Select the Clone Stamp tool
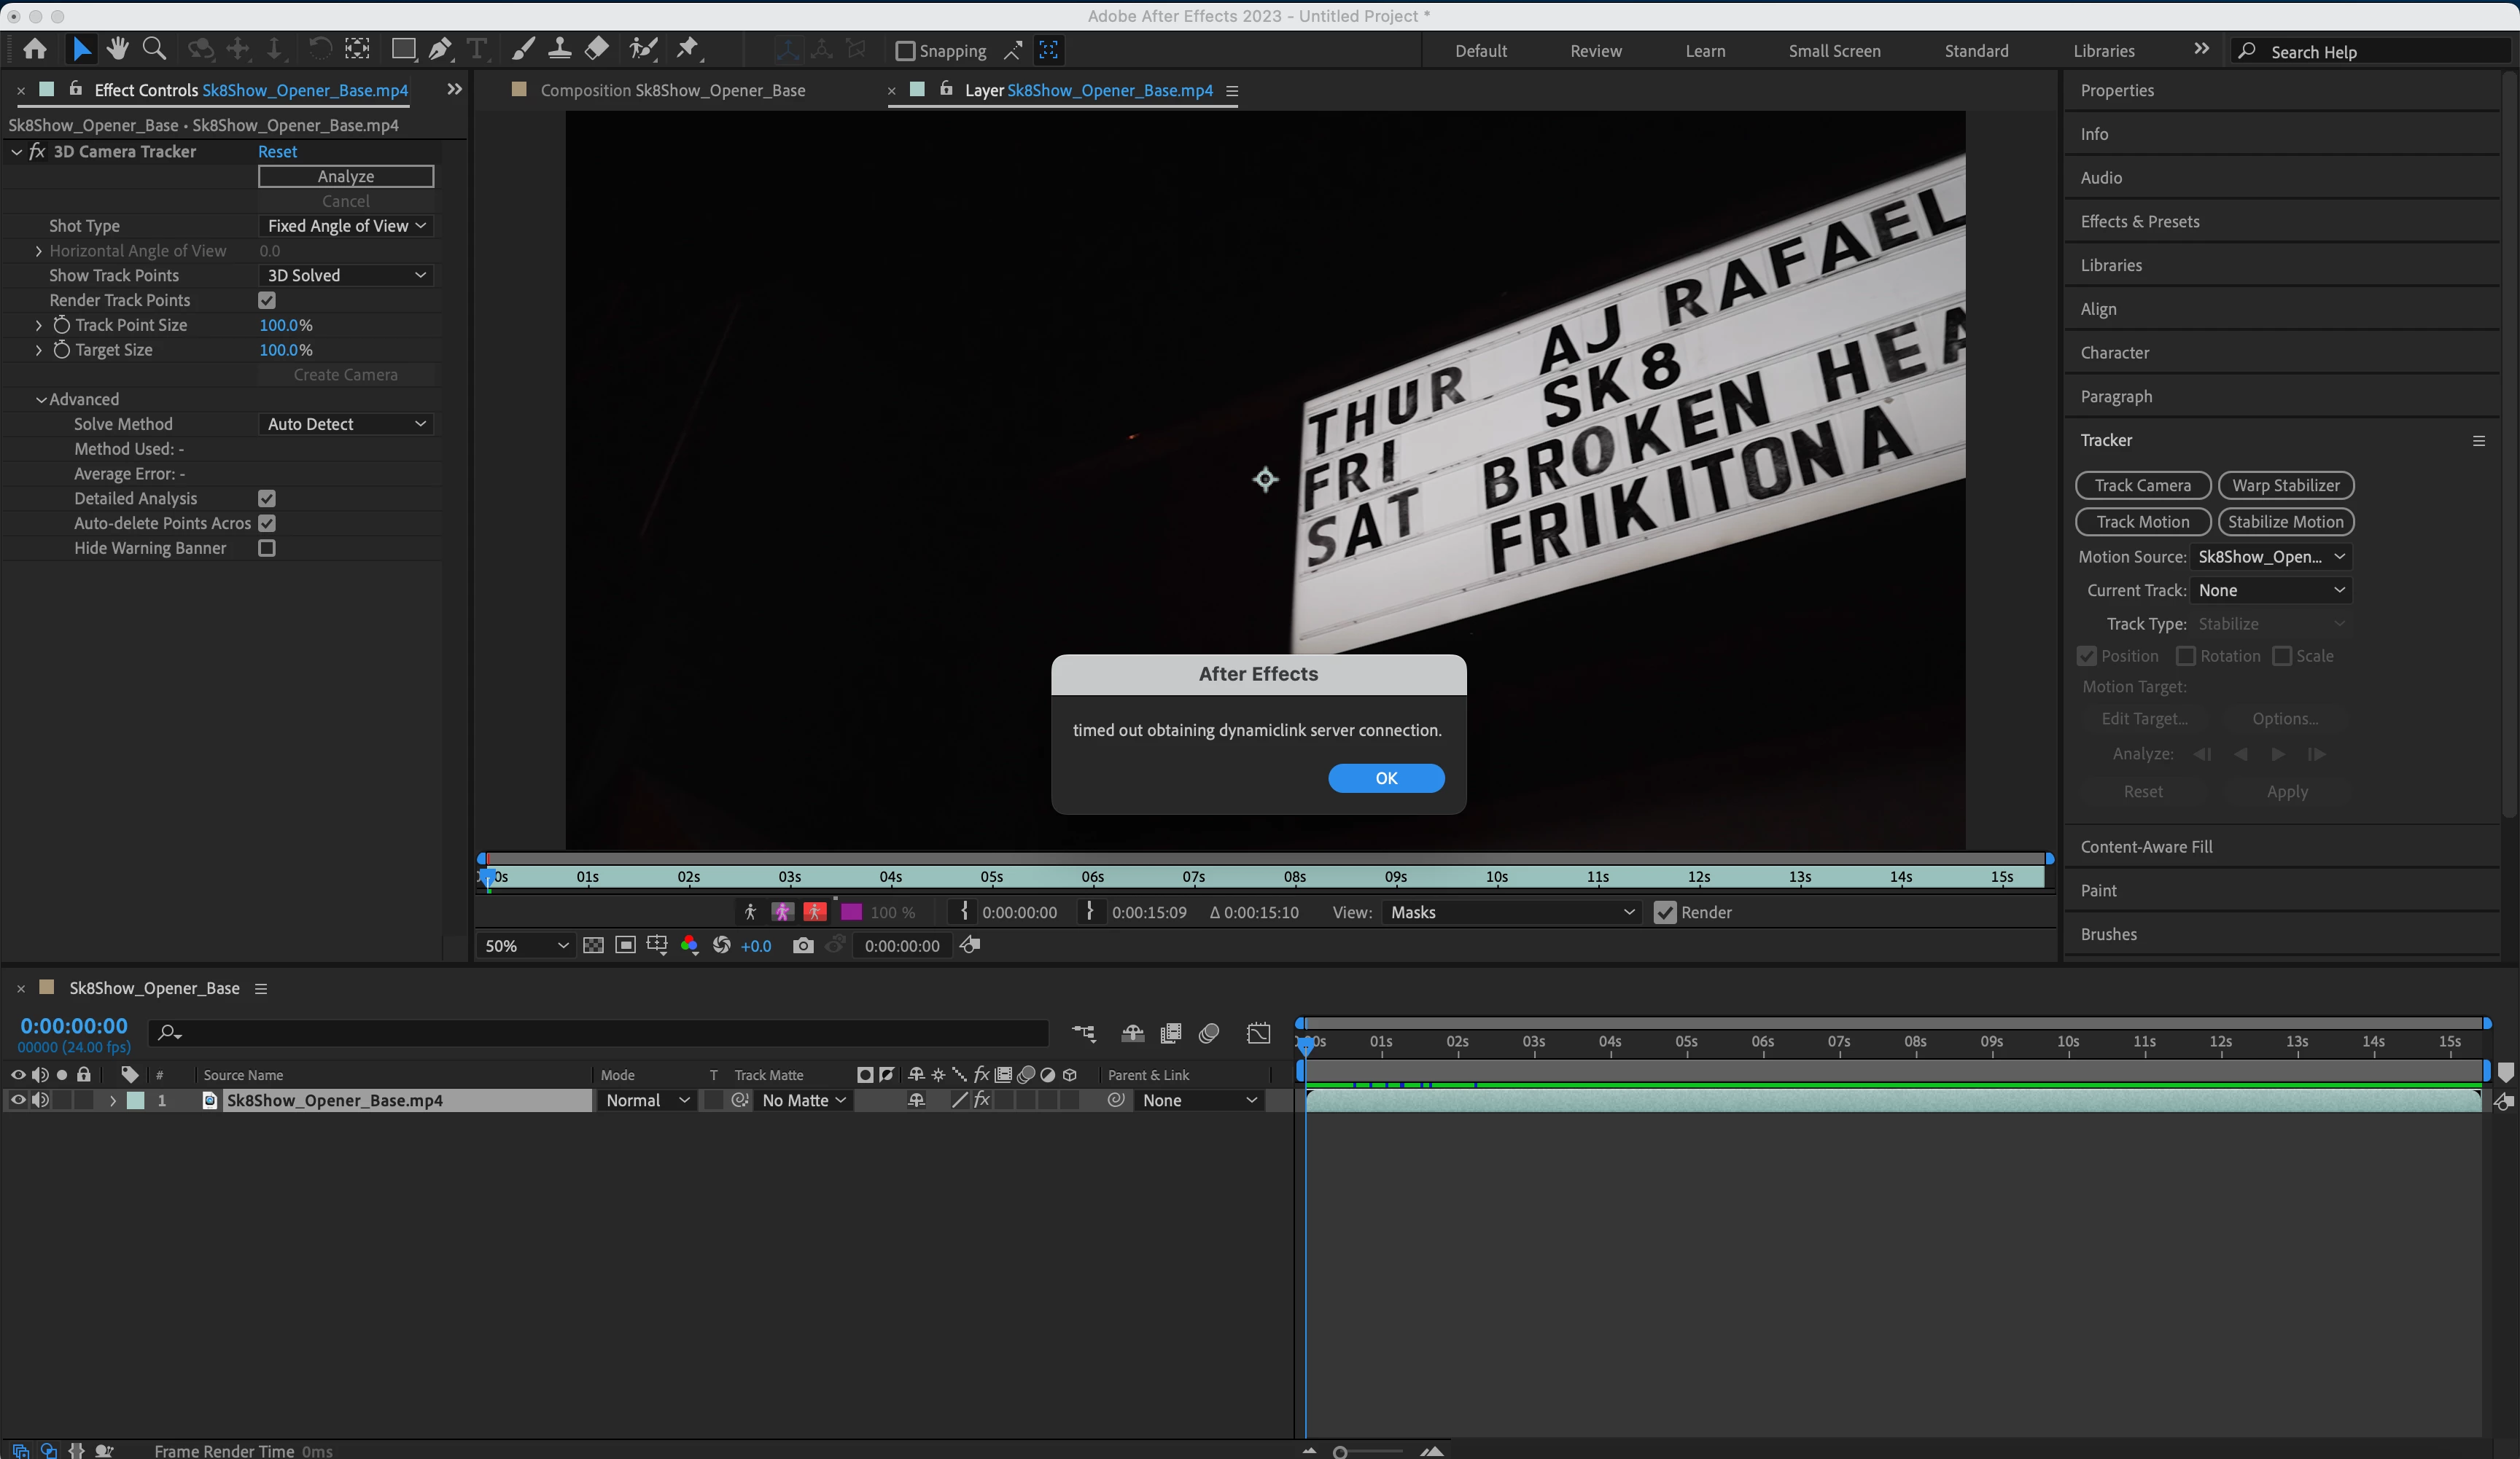The width and height of the screenshot is (2520, 1459). pyautogui.click(x=559, y=49)
